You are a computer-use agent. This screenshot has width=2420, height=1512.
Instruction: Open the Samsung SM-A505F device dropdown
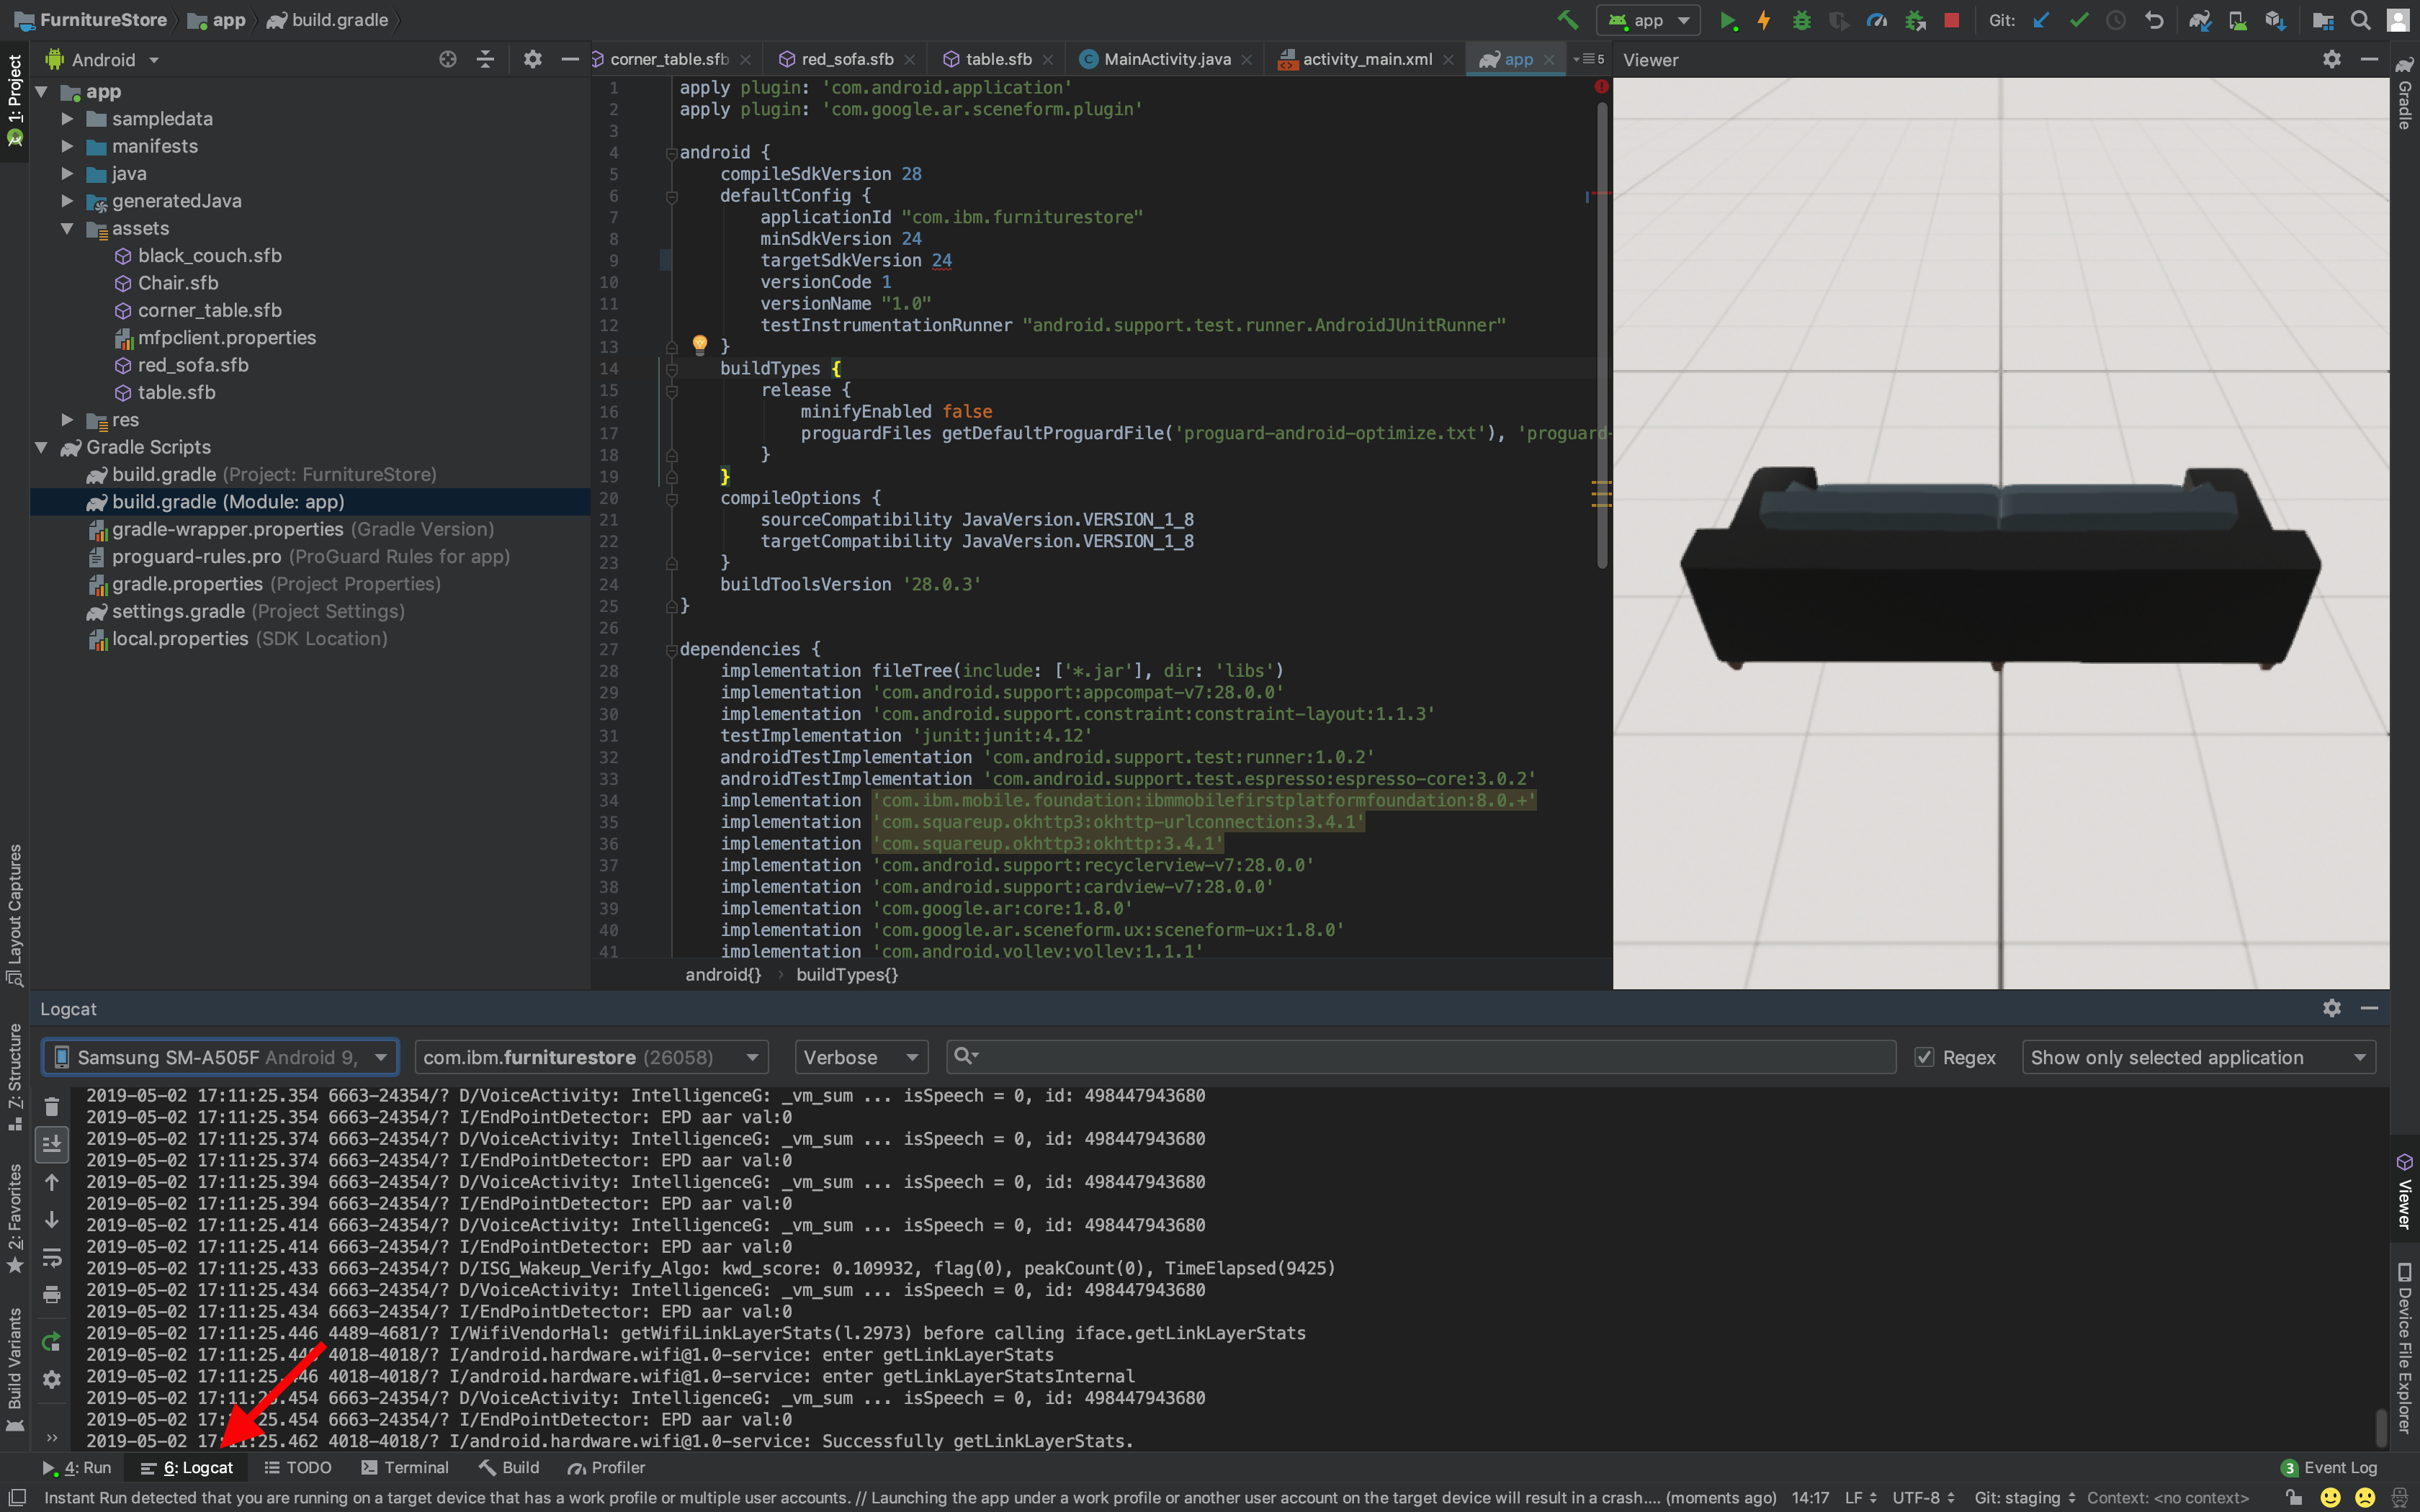coord(220,1057)
